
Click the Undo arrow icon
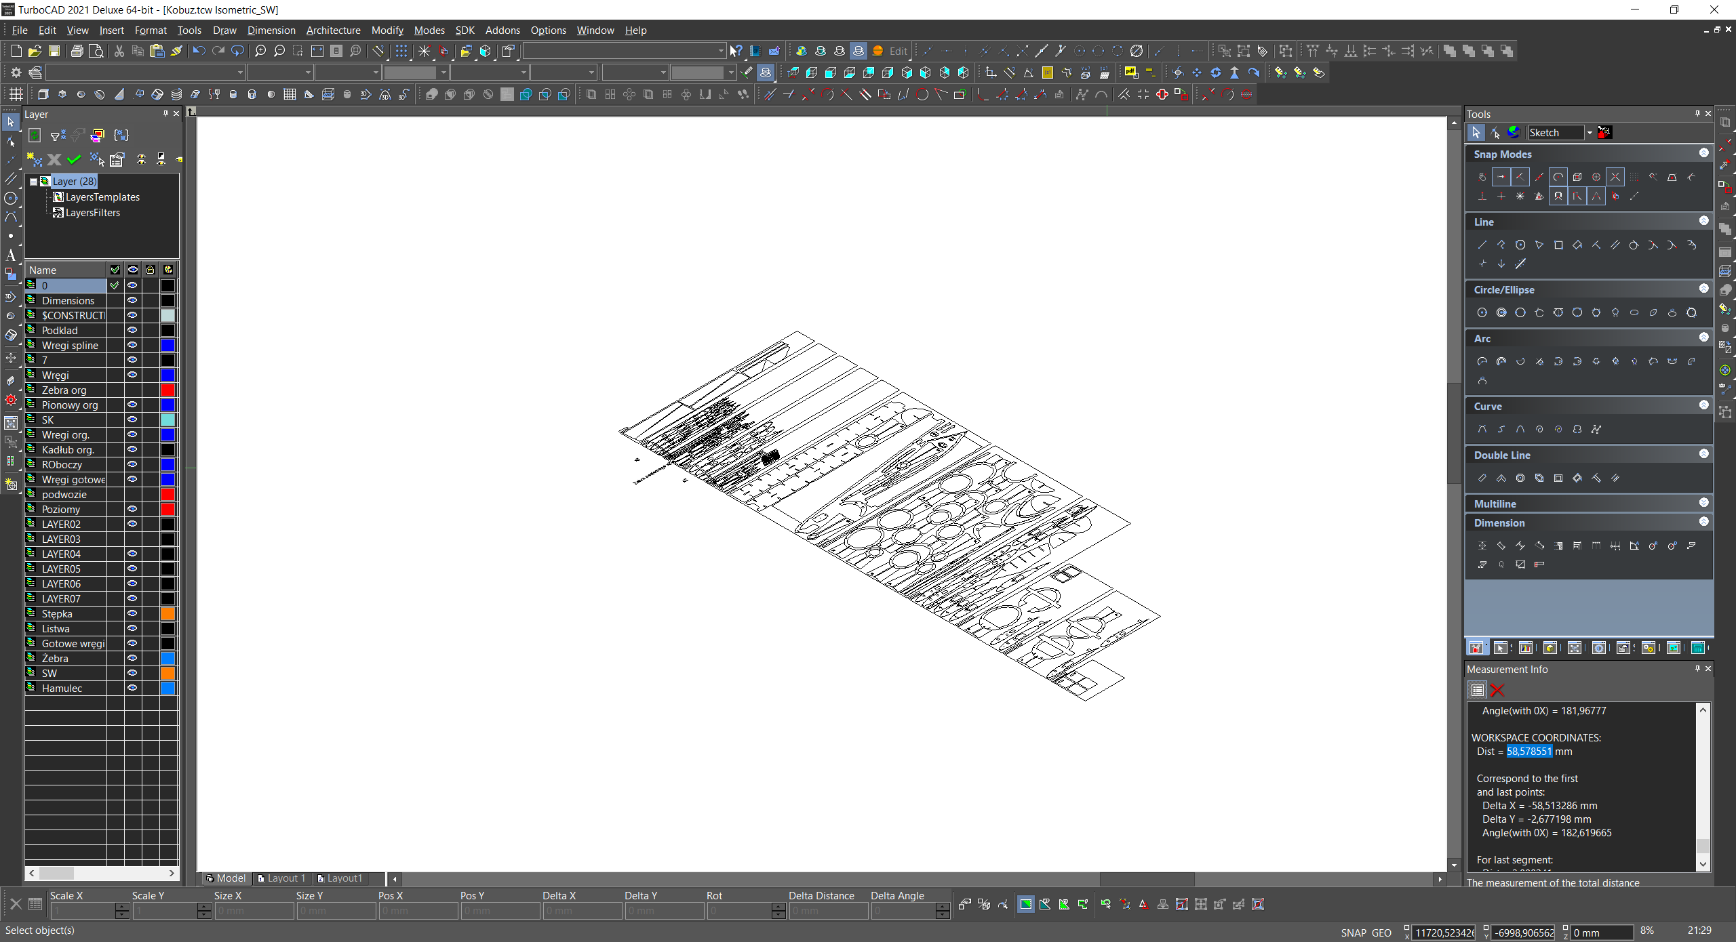pos(199,51)
